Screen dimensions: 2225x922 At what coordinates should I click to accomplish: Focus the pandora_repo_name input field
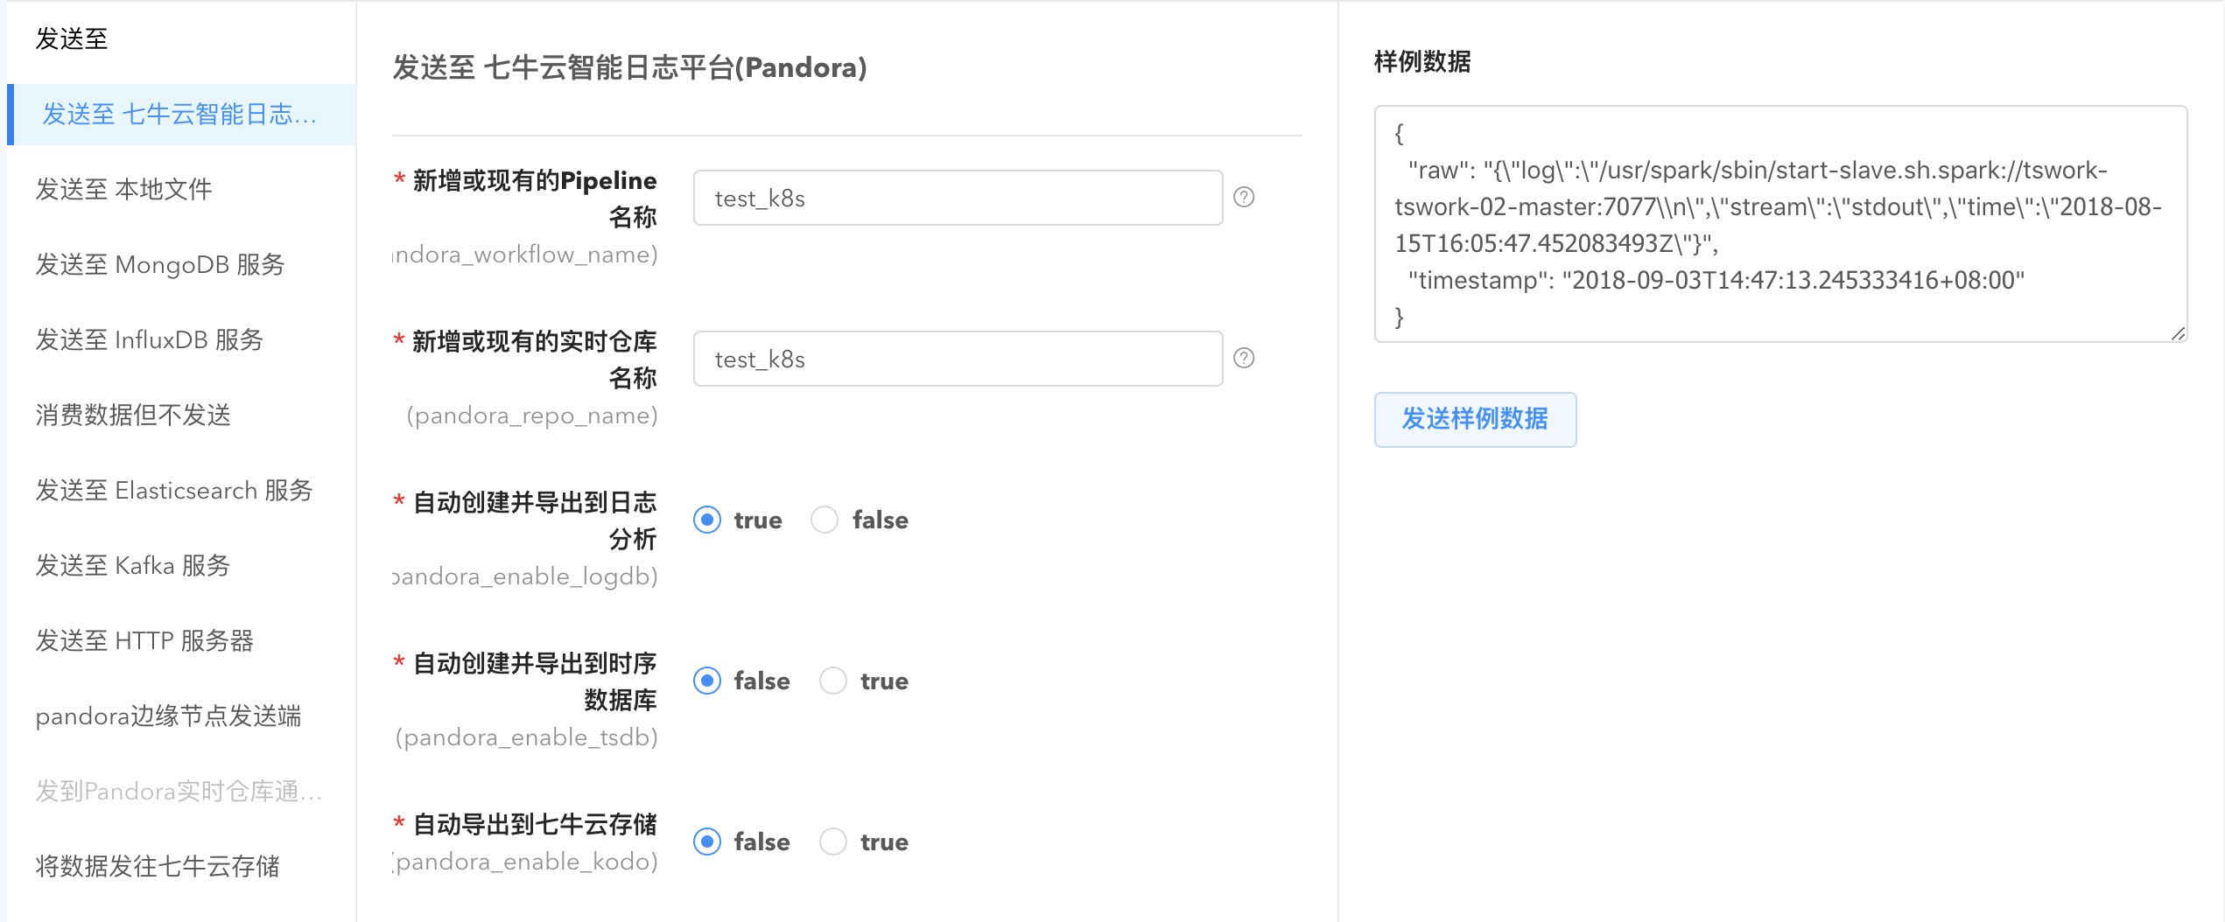pos(958,359)
